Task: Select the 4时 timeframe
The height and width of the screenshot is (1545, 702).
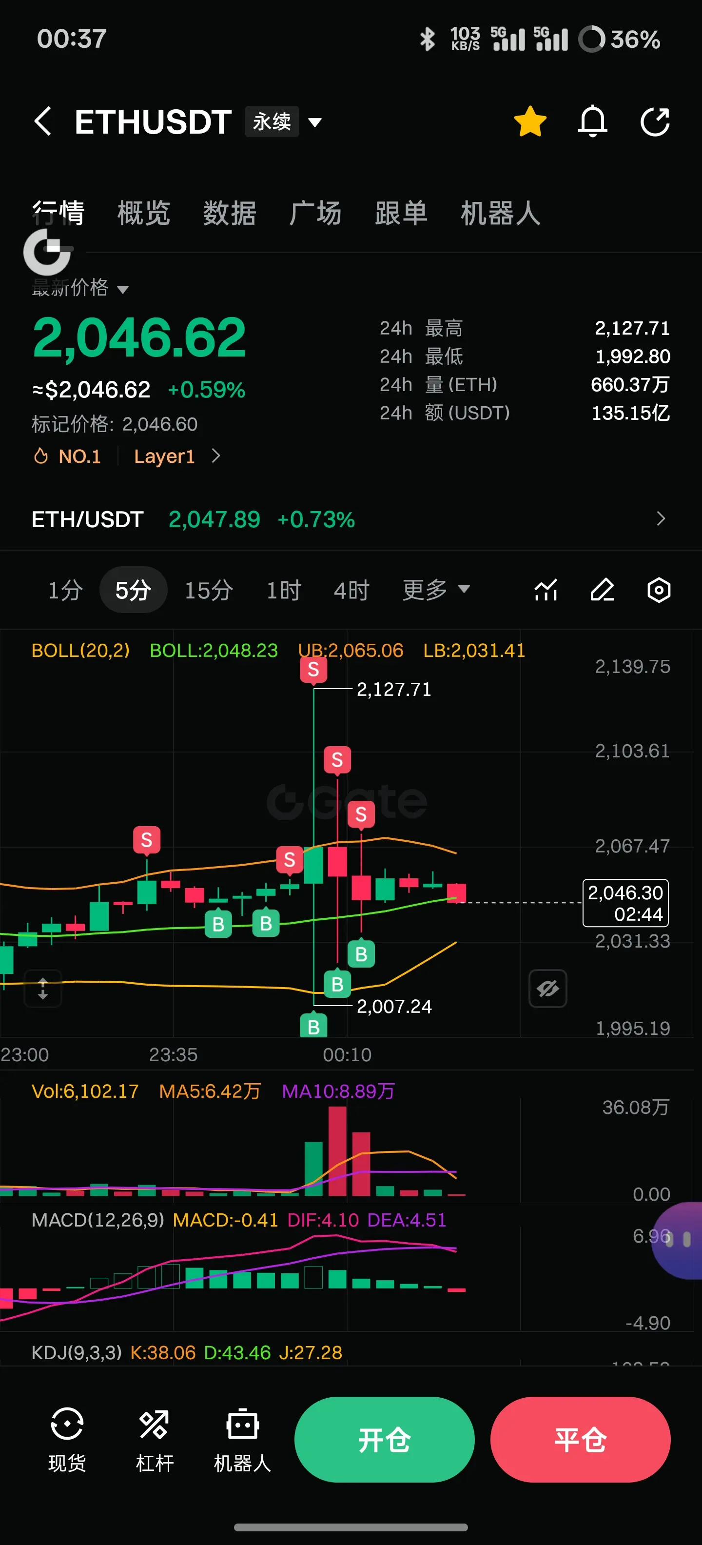Action: 351,590
